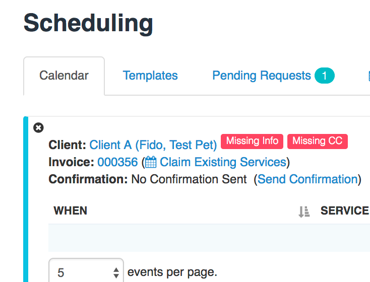Click the partially visible icon after Pending Requests
Viewport: 370px width, 282px height.
tap(369, 76)
